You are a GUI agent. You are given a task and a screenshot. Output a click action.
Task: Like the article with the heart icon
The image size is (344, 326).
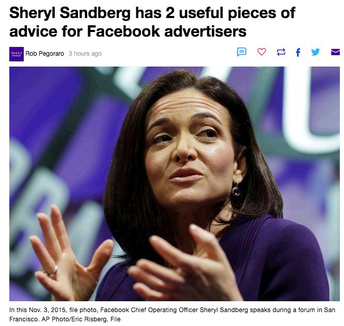click(261, 52)
